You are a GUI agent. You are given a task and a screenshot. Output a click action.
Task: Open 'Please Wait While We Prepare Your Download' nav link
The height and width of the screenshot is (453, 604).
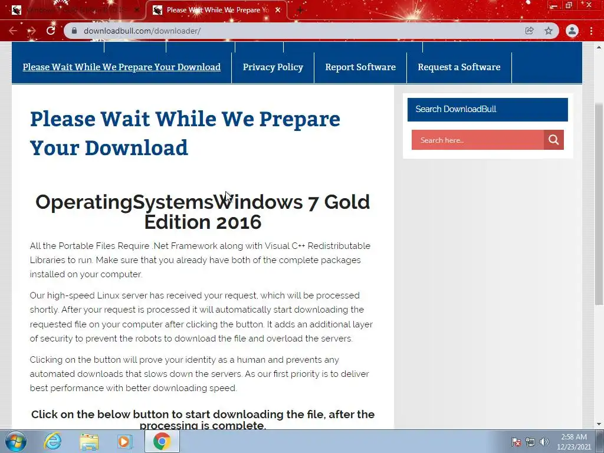[x=122, y=67]
